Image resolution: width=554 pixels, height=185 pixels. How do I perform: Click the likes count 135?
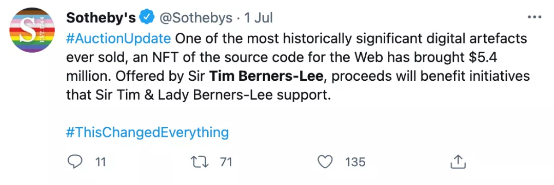(x=355, y=162)
